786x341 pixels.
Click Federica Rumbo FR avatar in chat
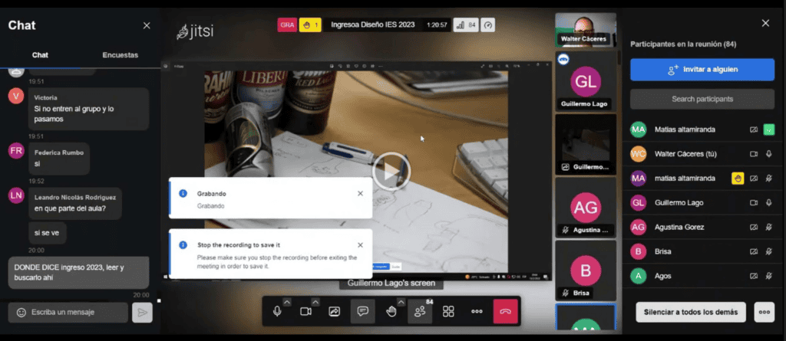pos(16,151)
